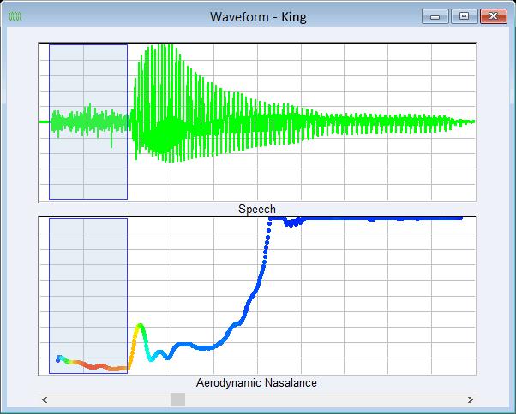Click the right scroll arrow of horizontal scrollbar

tap(470, 399)
